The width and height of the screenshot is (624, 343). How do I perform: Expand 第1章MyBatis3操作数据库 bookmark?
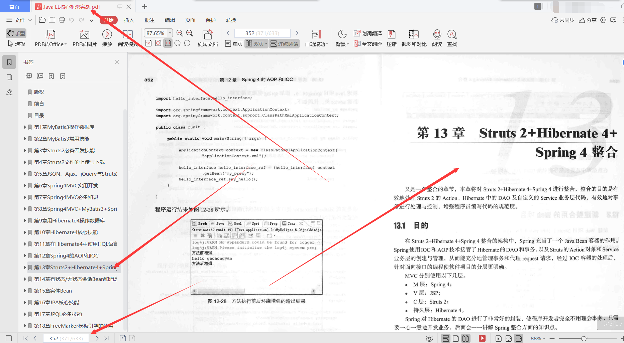click(25, 127)
